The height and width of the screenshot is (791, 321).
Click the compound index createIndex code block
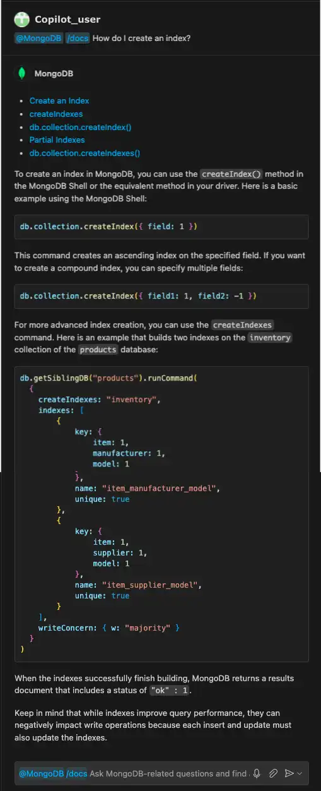pyautogui.click(x=161, y=296)
